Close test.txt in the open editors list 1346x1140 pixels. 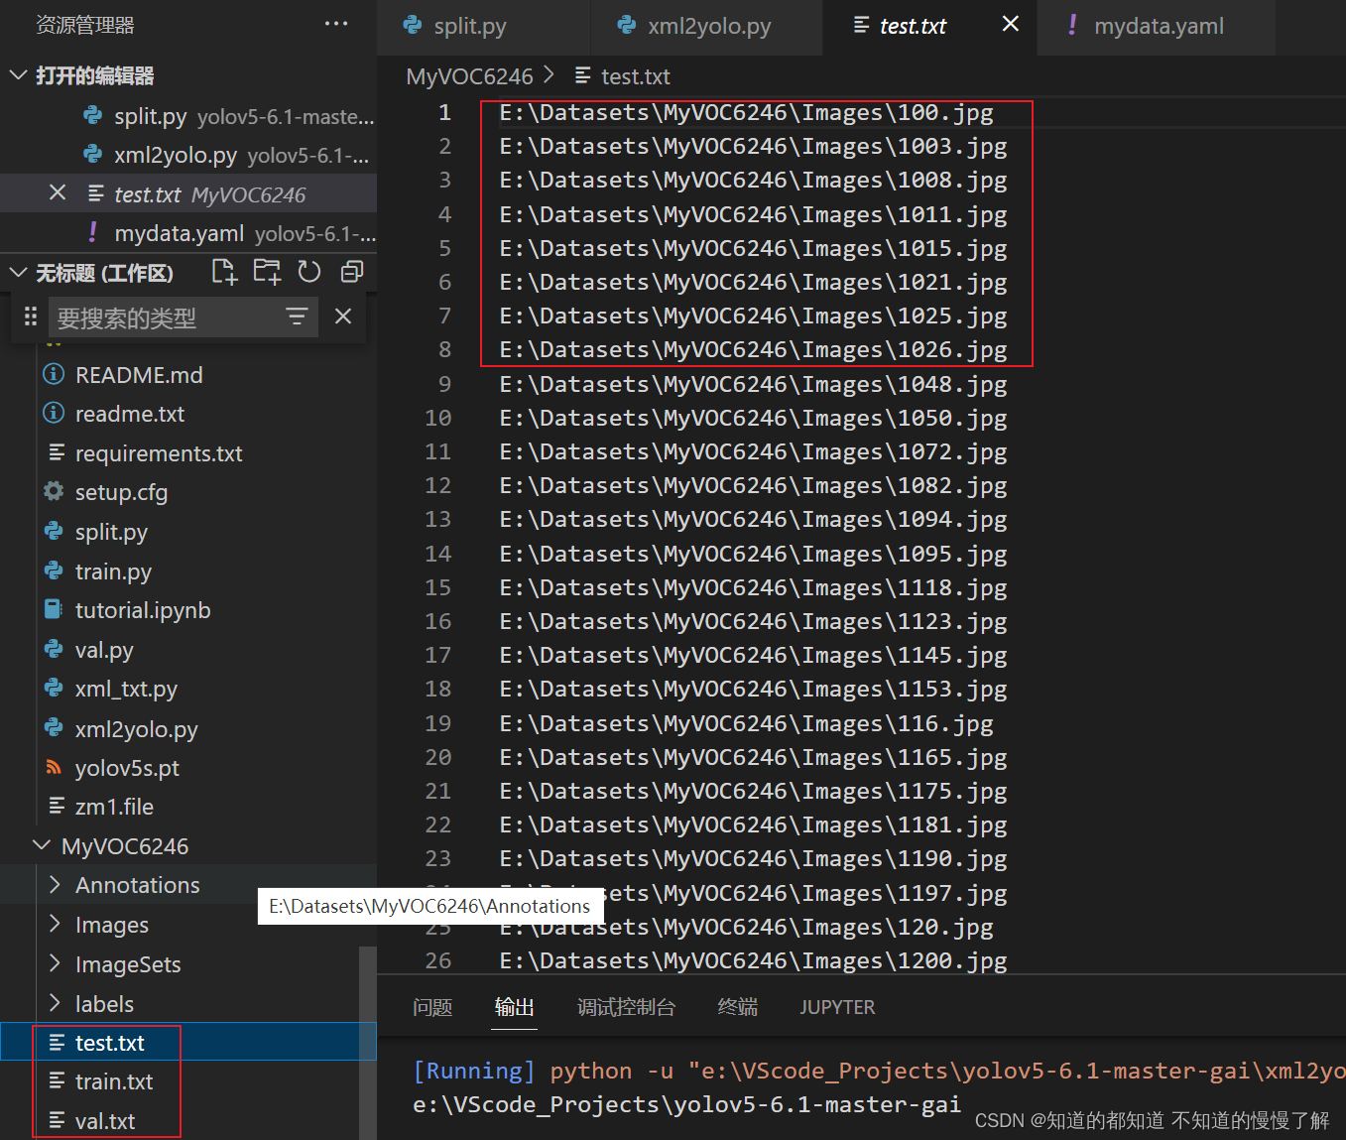point(58,192)
